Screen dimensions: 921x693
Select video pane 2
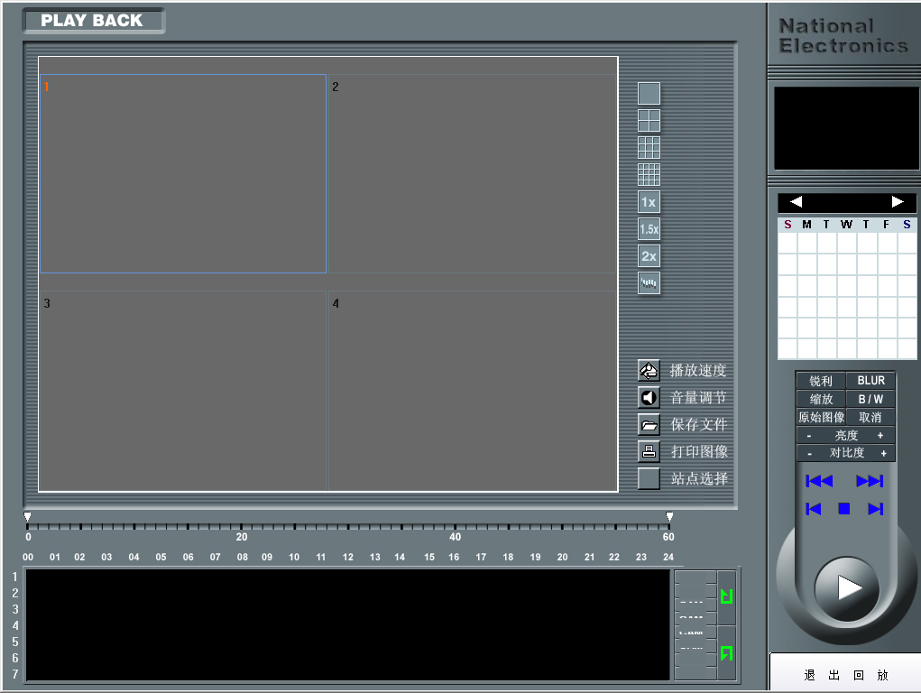click(x=473, y=173)
